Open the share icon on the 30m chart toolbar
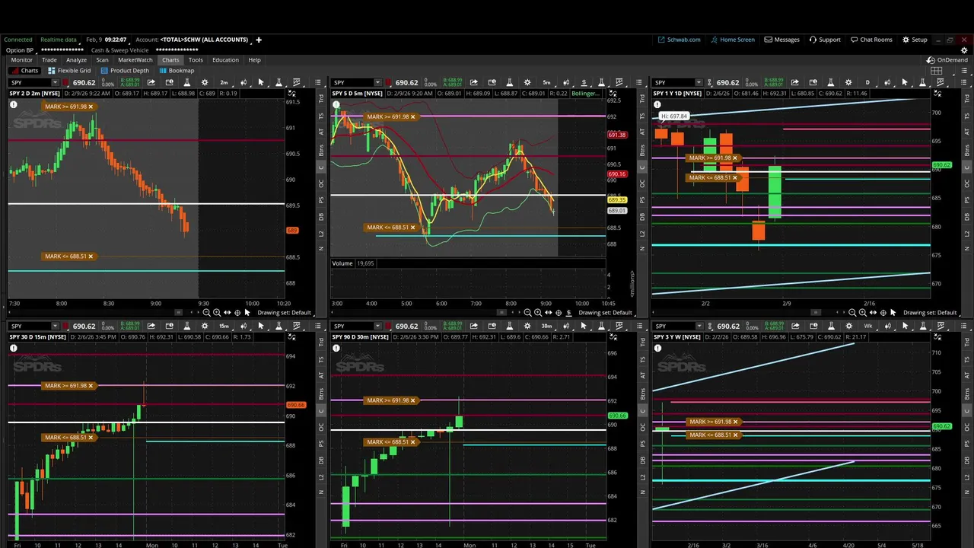This screenshot has height=548, width=974. click(x=474, y=326)
